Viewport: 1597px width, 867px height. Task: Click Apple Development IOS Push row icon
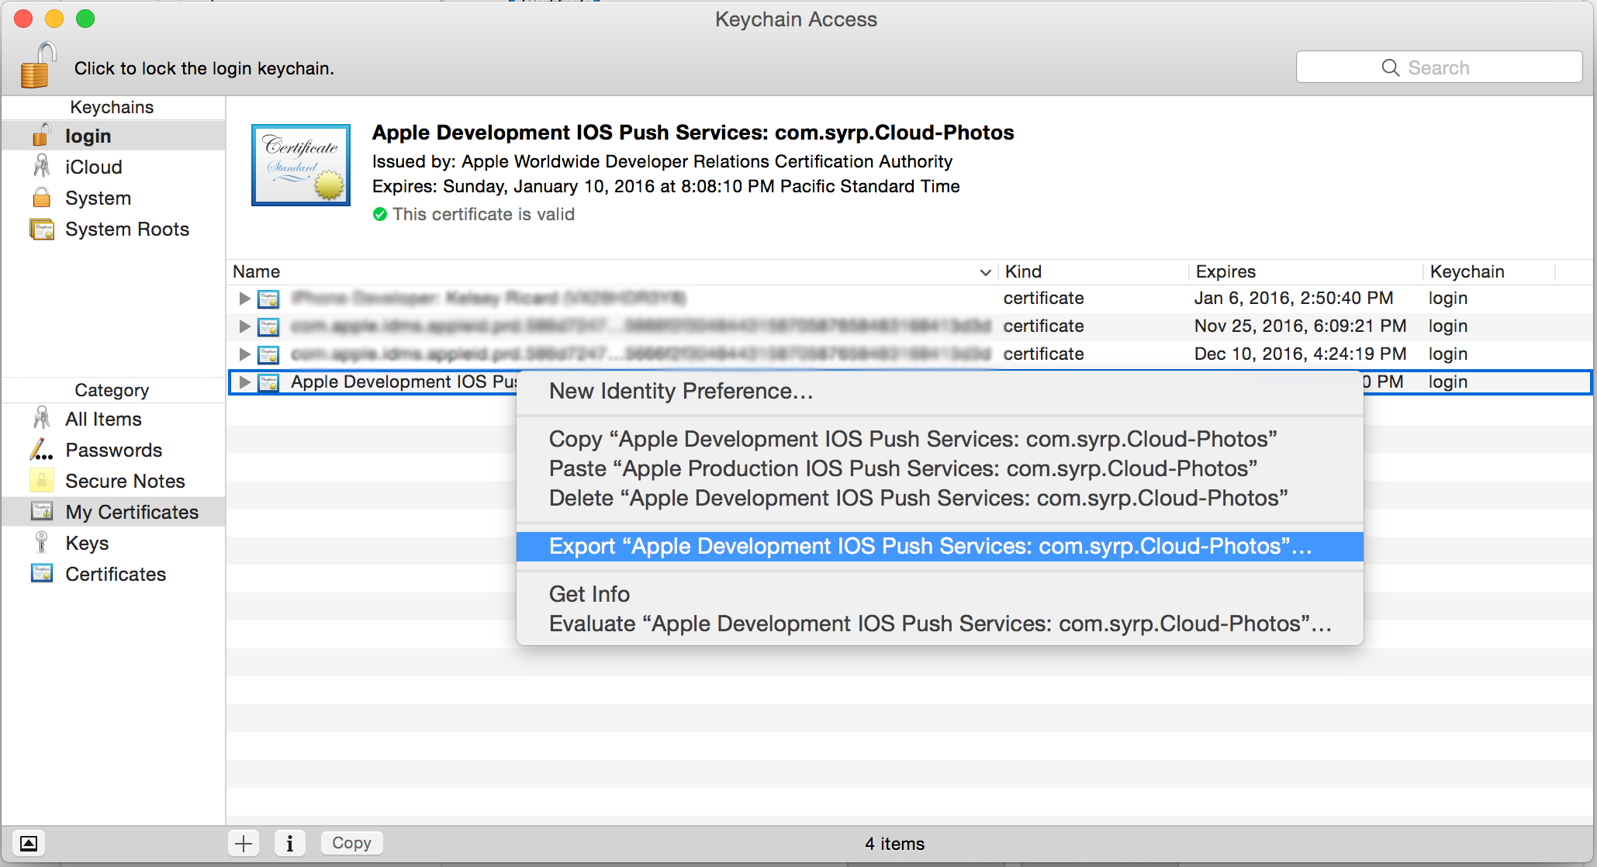(x=268, y=382)
